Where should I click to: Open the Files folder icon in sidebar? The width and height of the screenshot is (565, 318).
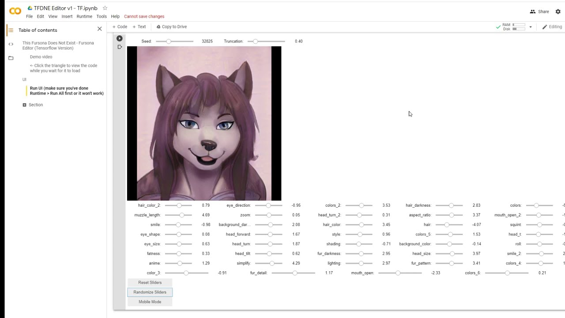(11, 58)
